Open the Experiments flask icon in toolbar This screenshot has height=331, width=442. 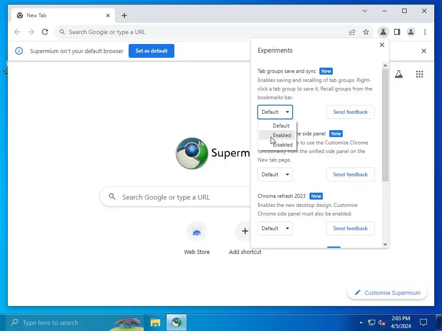tap(383, 32)
